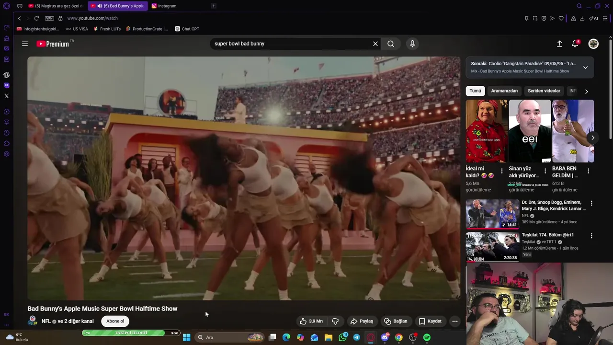Advance the Shorts shelf with next arrow
613x345 pixels.
point(592,138)
